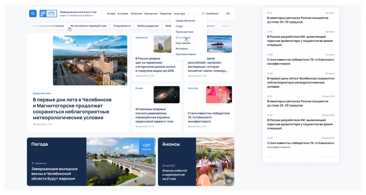
Task: Open the На житейских перекрёстках tag
Action: [88, 26]
